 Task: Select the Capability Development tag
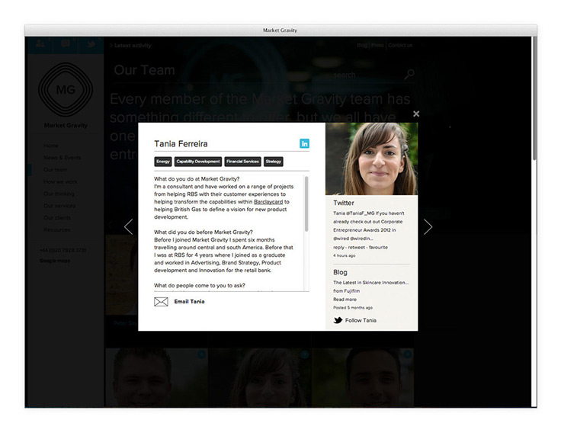click(198, 162)
